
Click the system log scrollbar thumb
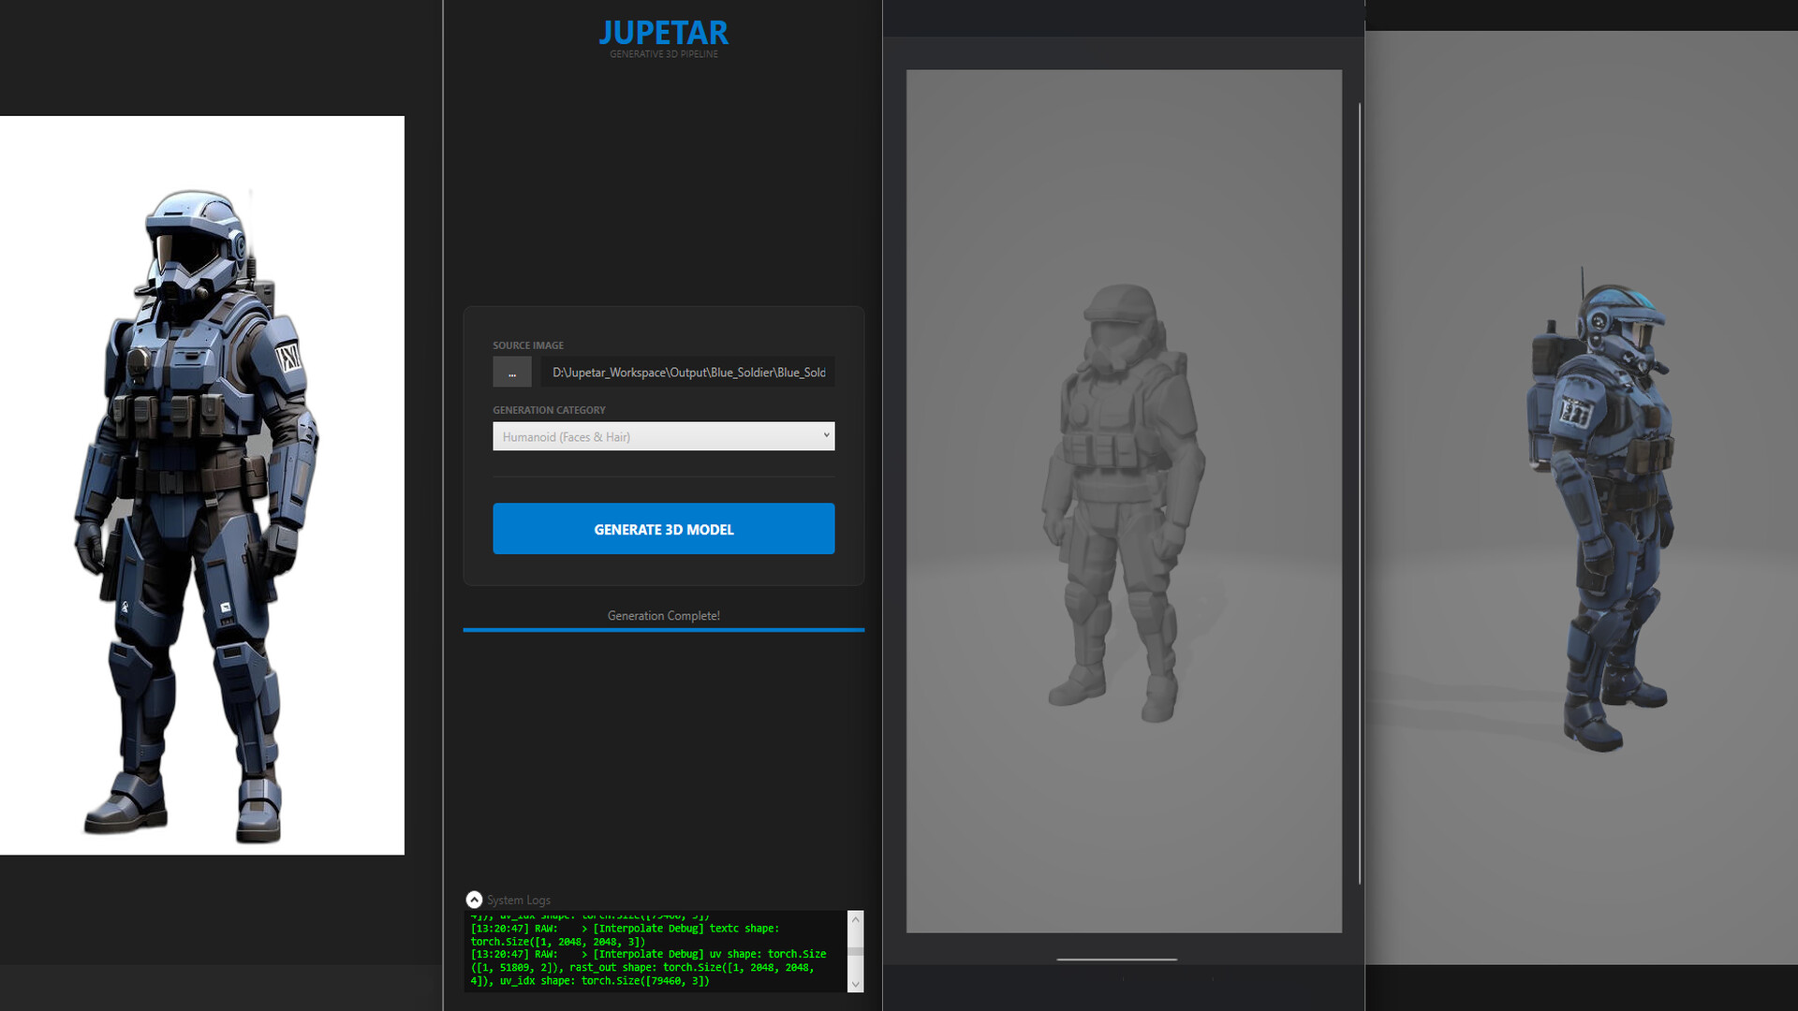click(x=855, y=951)
